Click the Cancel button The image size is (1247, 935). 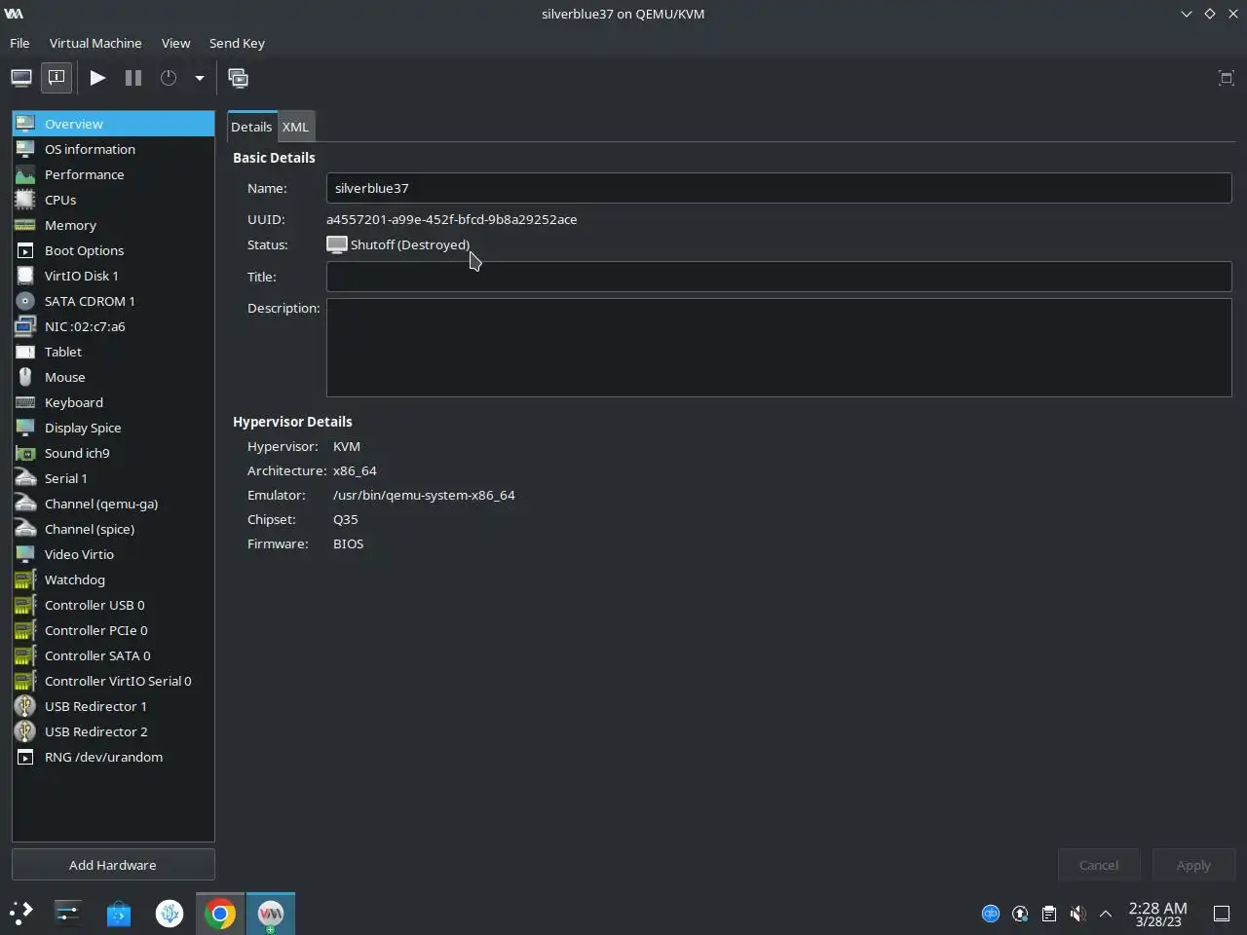coord(1099,865)
